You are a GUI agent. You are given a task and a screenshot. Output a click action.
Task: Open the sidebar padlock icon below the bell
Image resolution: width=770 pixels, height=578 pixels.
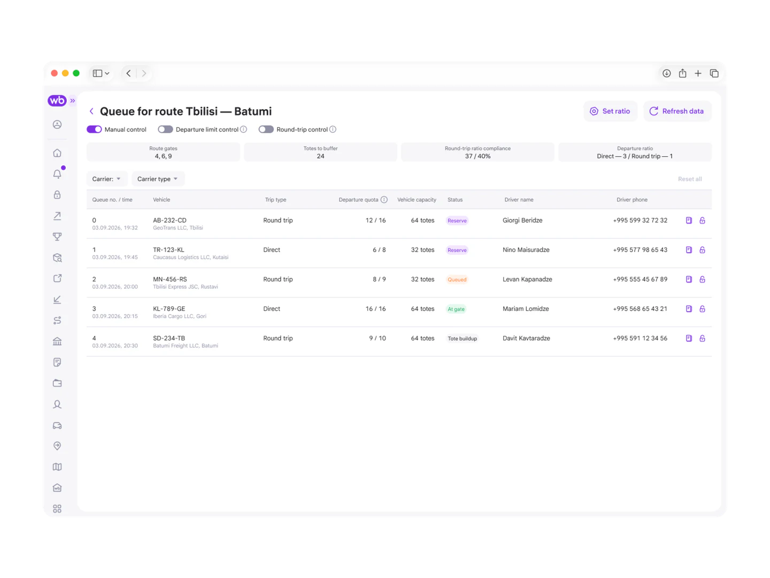point(57,195)
